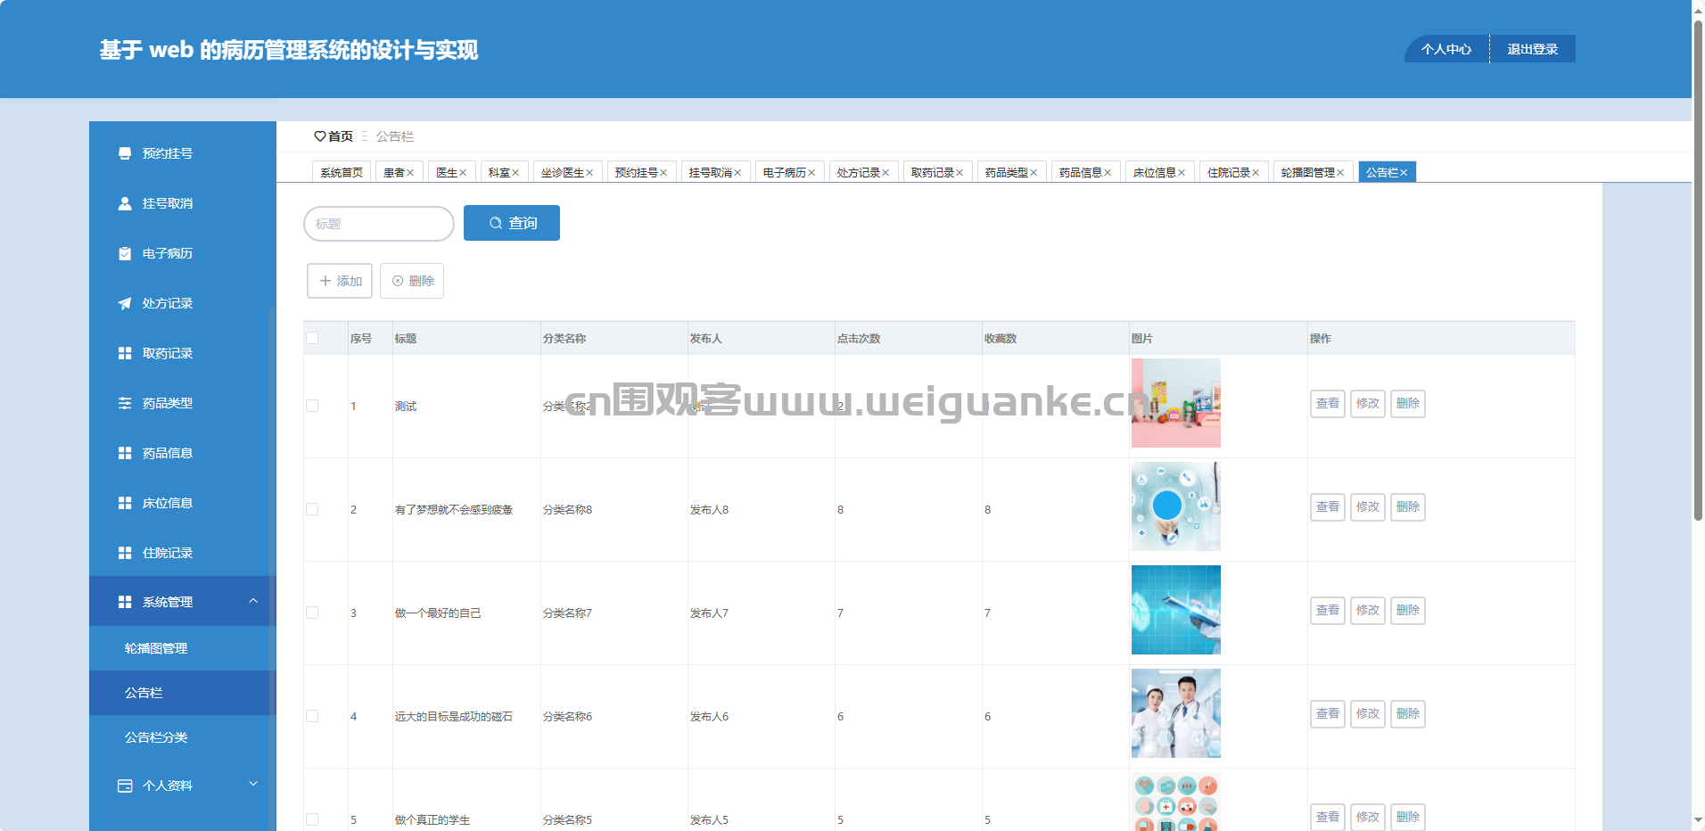The height and width of the screenshot is (831, 1705).
Task: Open the thumbnail in row 做一个最好的自己
Action: [1176, 610]
